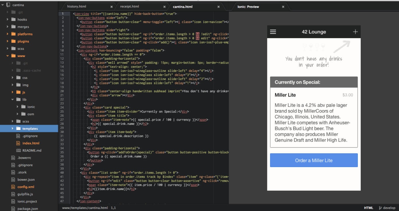The width and height of the screenshot is (399, 211).
Task: Open ionic.project file
Action: tap(27, 201)
